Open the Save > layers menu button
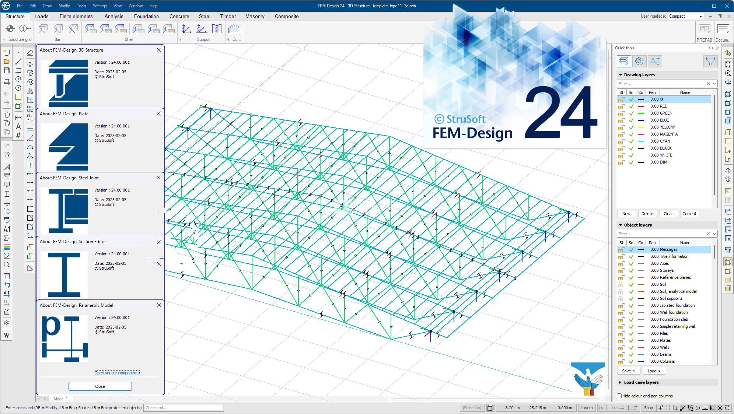 [629, 371]
